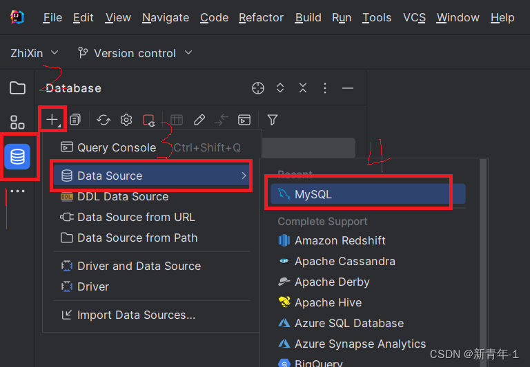Viewport: 530px width, 367px height.
Task: Expand the Data Source submenu arrow
Action: (x=244, y=176)
